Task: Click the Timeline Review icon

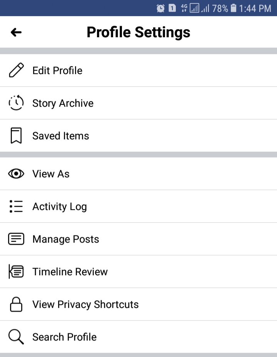Action: (16, 272)
